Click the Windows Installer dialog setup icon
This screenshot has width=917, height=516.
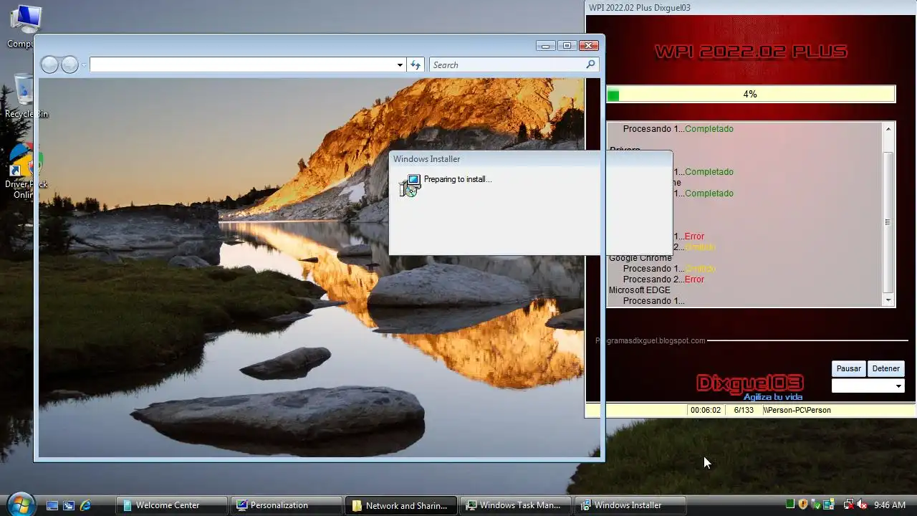tap(410, 186)
